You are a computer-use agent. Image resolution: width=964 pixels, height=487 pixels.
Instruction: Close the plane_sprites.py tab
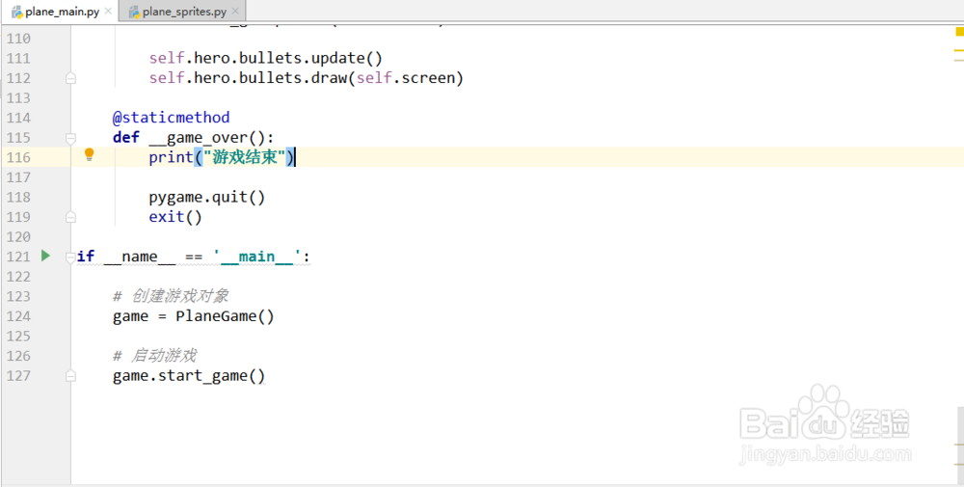234,12
